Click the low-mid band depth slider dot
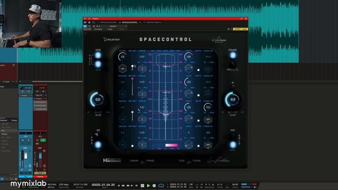Viewport: 338px width, 190px height. click(x=199, y=121)
